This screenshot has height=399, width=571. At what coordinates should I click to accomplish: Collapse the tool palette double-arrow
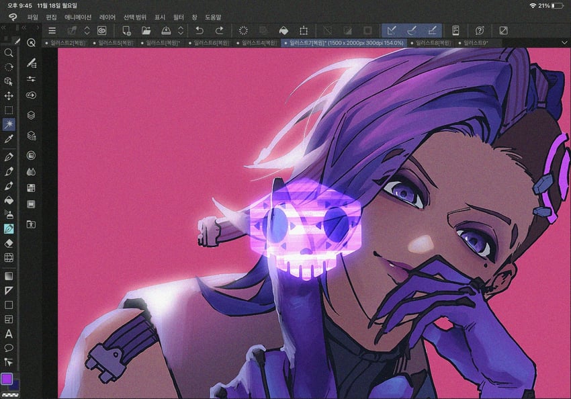click(3, 28)
